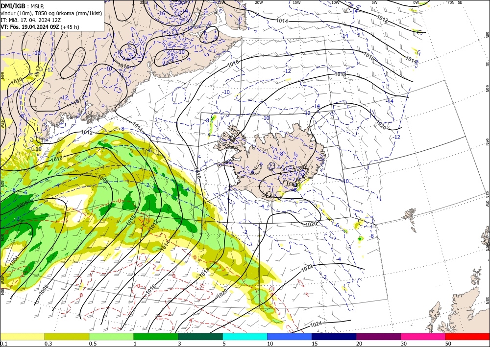The image size is (490, 347).
Task: Click the legend value '20' below the color bar
Action: coord(359,344)
